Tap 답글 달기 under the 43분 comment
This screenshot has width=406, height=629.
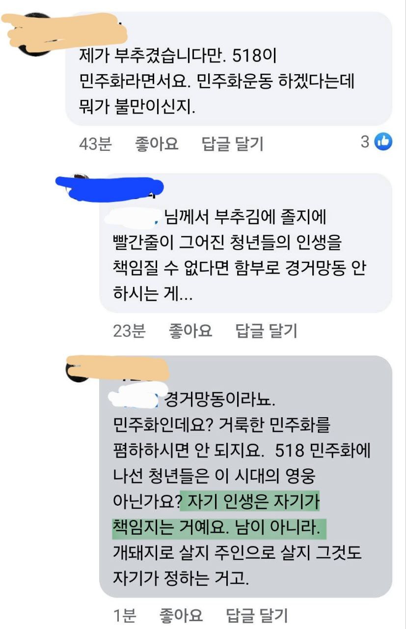click(x=233, y=144)
